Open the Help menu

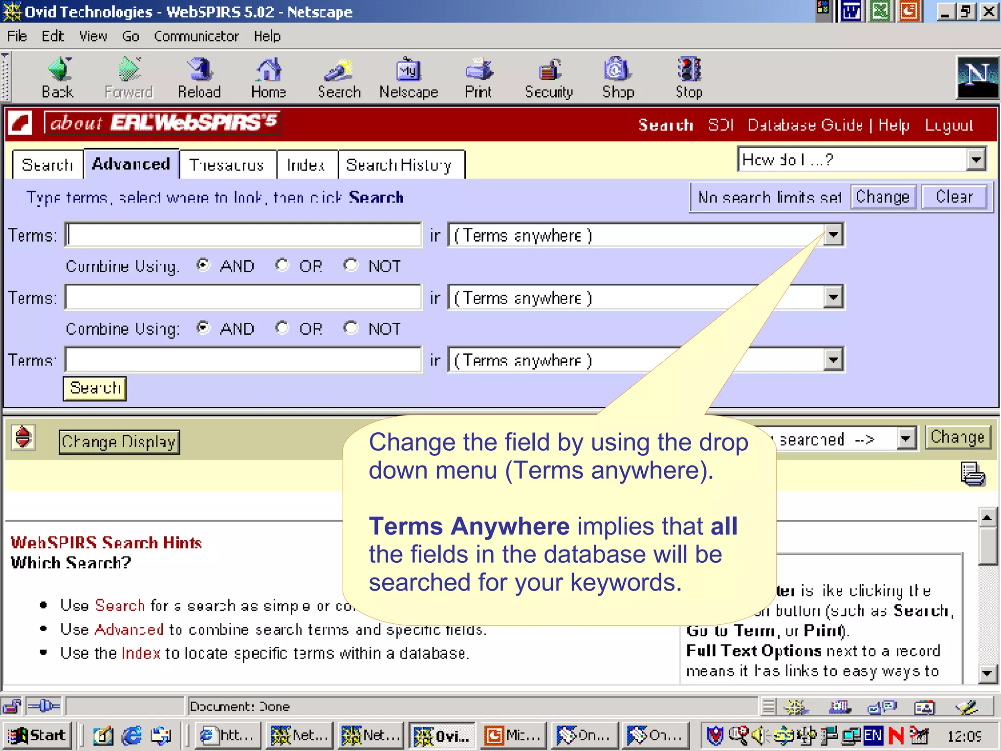click(x=267, y=36)
